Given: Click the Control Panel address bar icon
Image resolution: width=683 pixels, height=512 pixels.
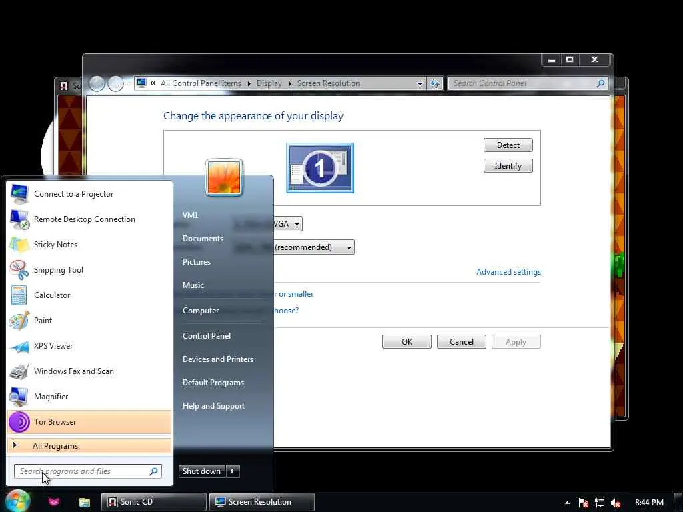Looking at the screenshot, I should (141, 83).
